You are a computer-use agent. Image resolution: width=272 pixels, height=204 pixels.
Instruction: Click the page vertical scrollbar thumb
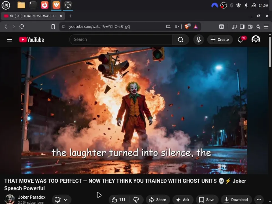(x=270, y=52)
